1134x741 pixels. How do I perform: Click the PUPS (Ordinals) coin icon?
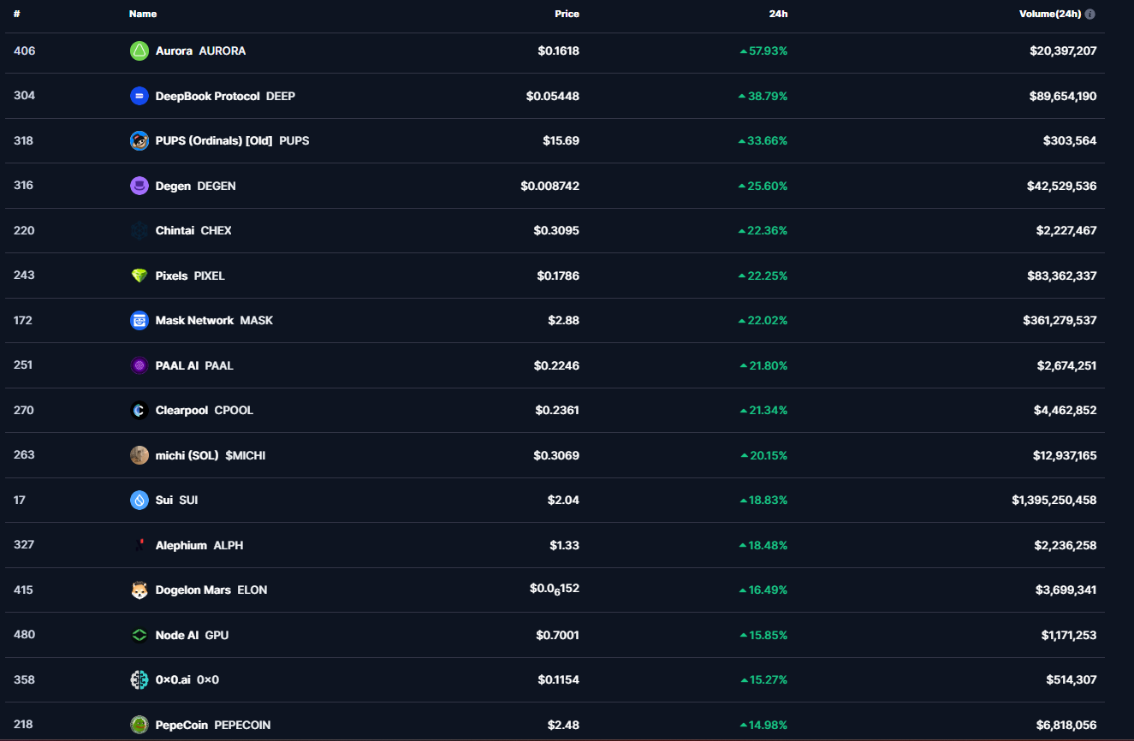point(139,141)
